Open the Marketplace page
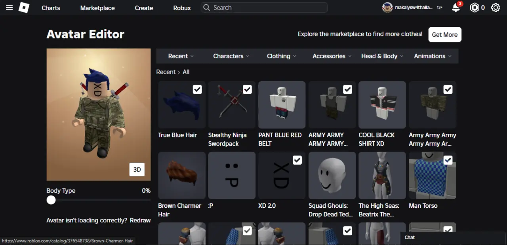The width and height of the screenshot is (507, 245). pyautogui.click(x=97, y=8)
